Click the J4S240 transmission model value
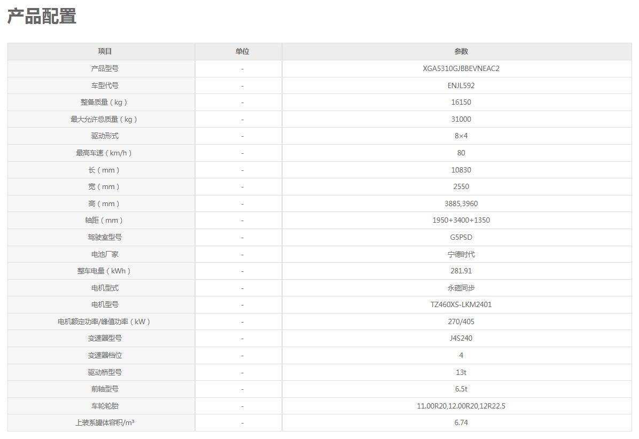Screen dimensions: 639x439 pyautogui.click(x=461, y=338)
